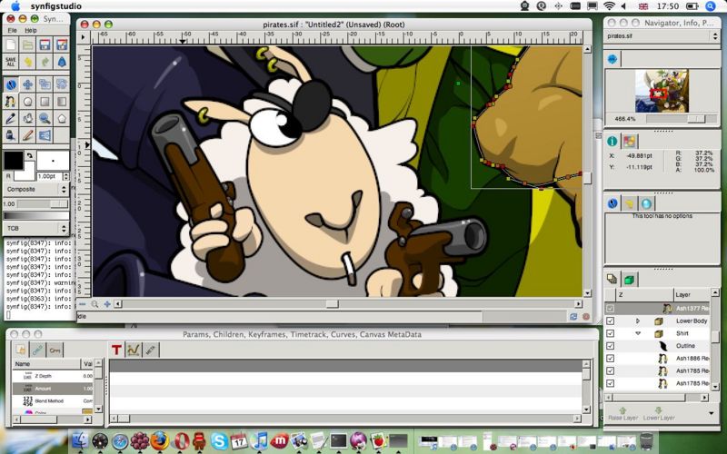
Task: Select the Sketch pencil tool
Action: point(28,134)
